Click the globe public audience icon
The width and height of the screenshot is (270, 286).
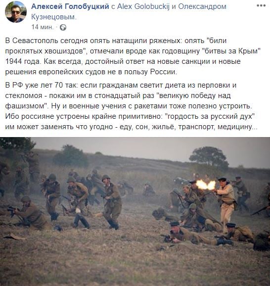[x=63, y=27]
